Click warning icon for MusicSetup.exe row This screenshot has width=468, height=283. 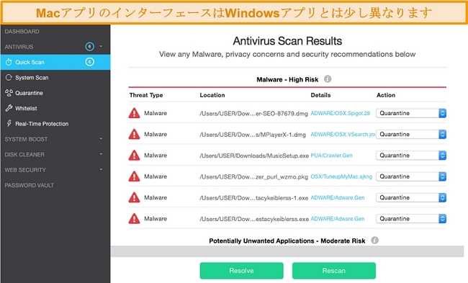coord(135,156)
